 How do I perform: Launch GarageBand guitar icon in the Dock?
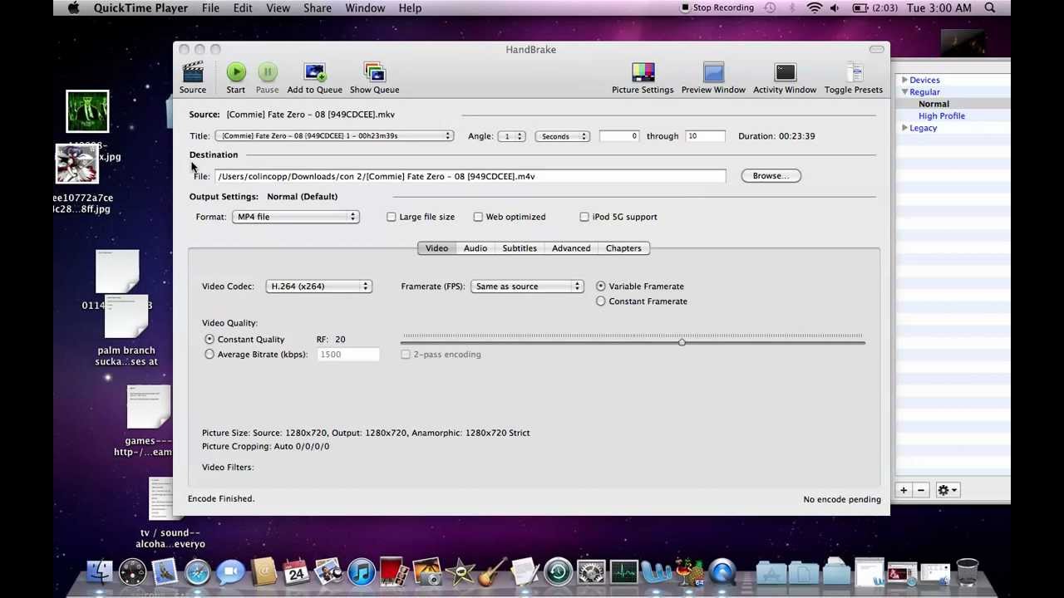[492, 572]
